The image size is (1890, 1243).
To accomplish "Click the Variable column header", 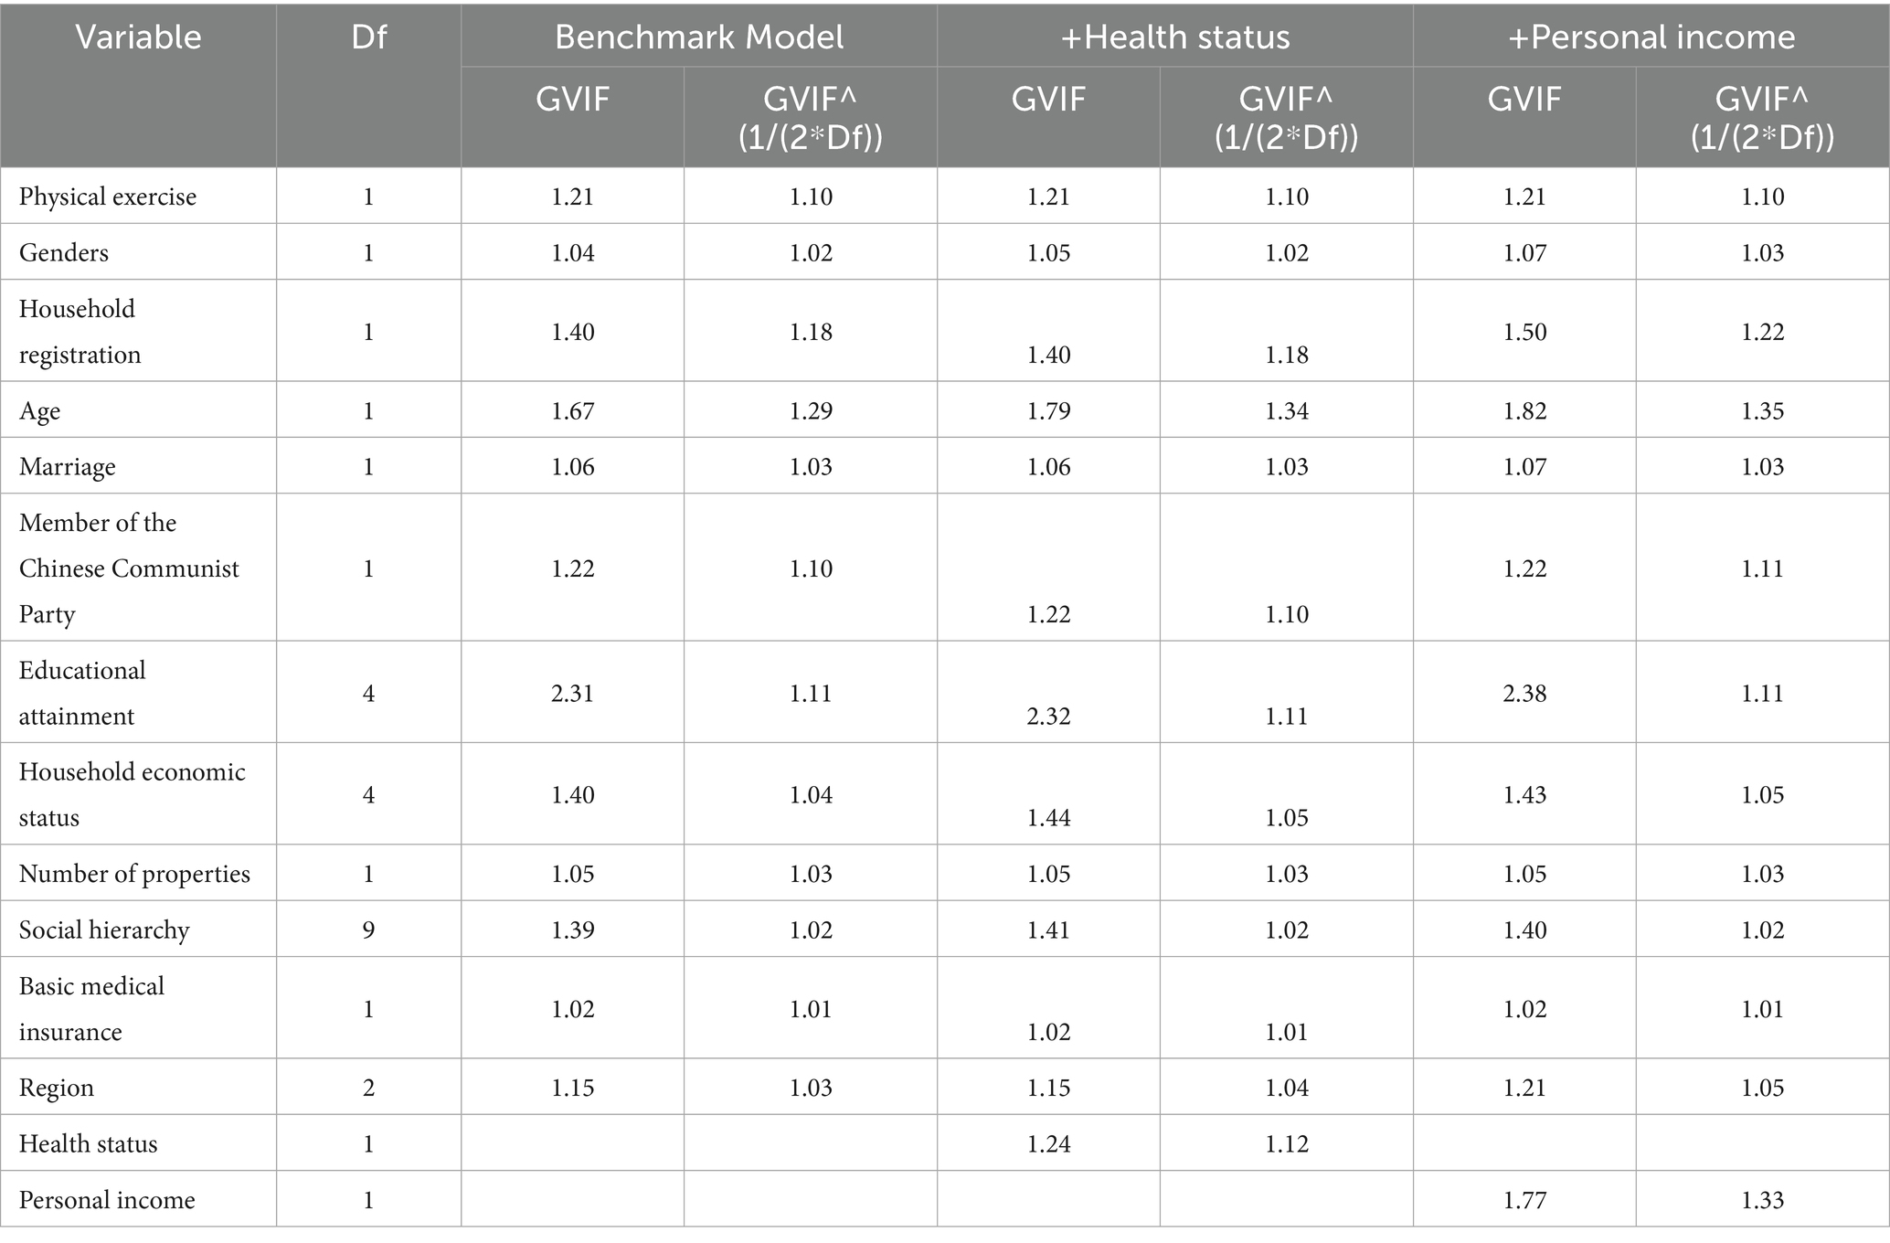I will point(138,37).
